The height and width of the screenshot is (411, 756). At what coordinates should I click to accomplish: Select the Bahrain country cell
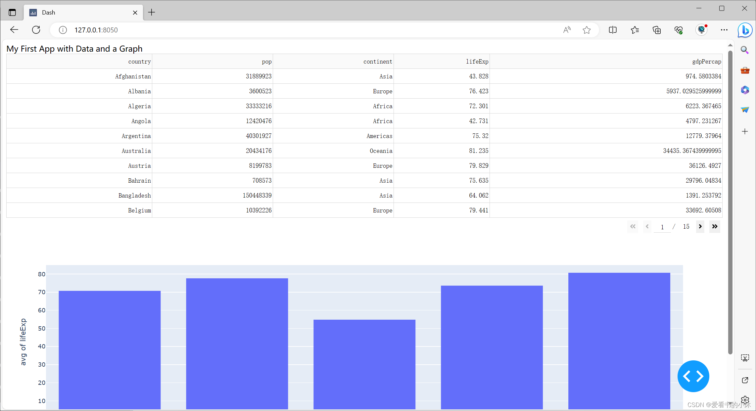79,181
